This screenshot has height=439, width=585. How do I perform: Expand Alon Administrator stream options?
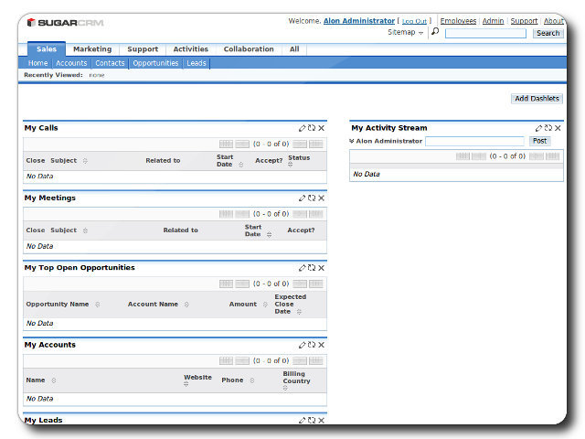click(353, 142)
